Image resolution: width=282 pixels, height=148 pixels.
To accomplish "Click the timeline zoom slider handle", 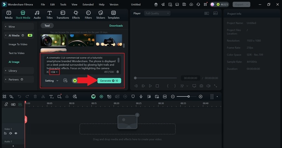I will click(189, 97).
